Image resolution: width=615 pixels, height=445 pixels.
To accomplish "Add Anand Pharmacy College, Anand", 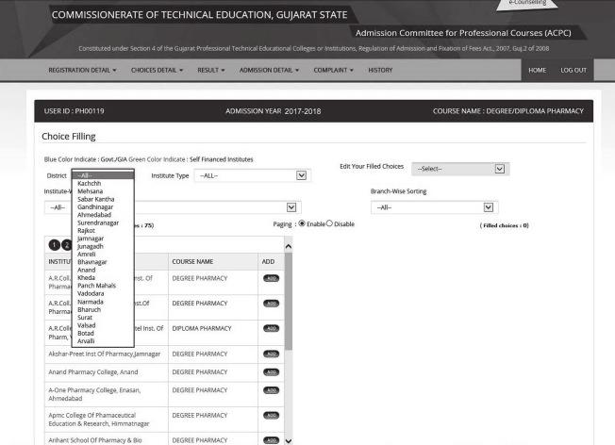I will tap(271, 372).
